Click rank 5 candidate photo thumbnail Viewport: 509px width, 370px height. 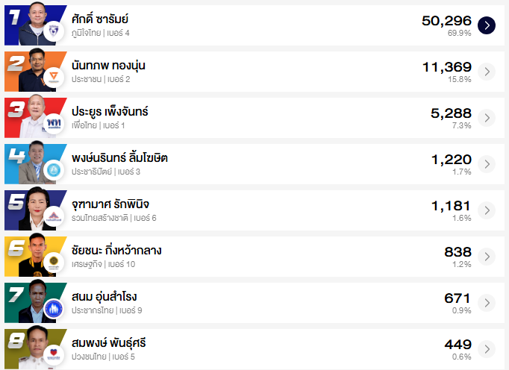[34, 208]
